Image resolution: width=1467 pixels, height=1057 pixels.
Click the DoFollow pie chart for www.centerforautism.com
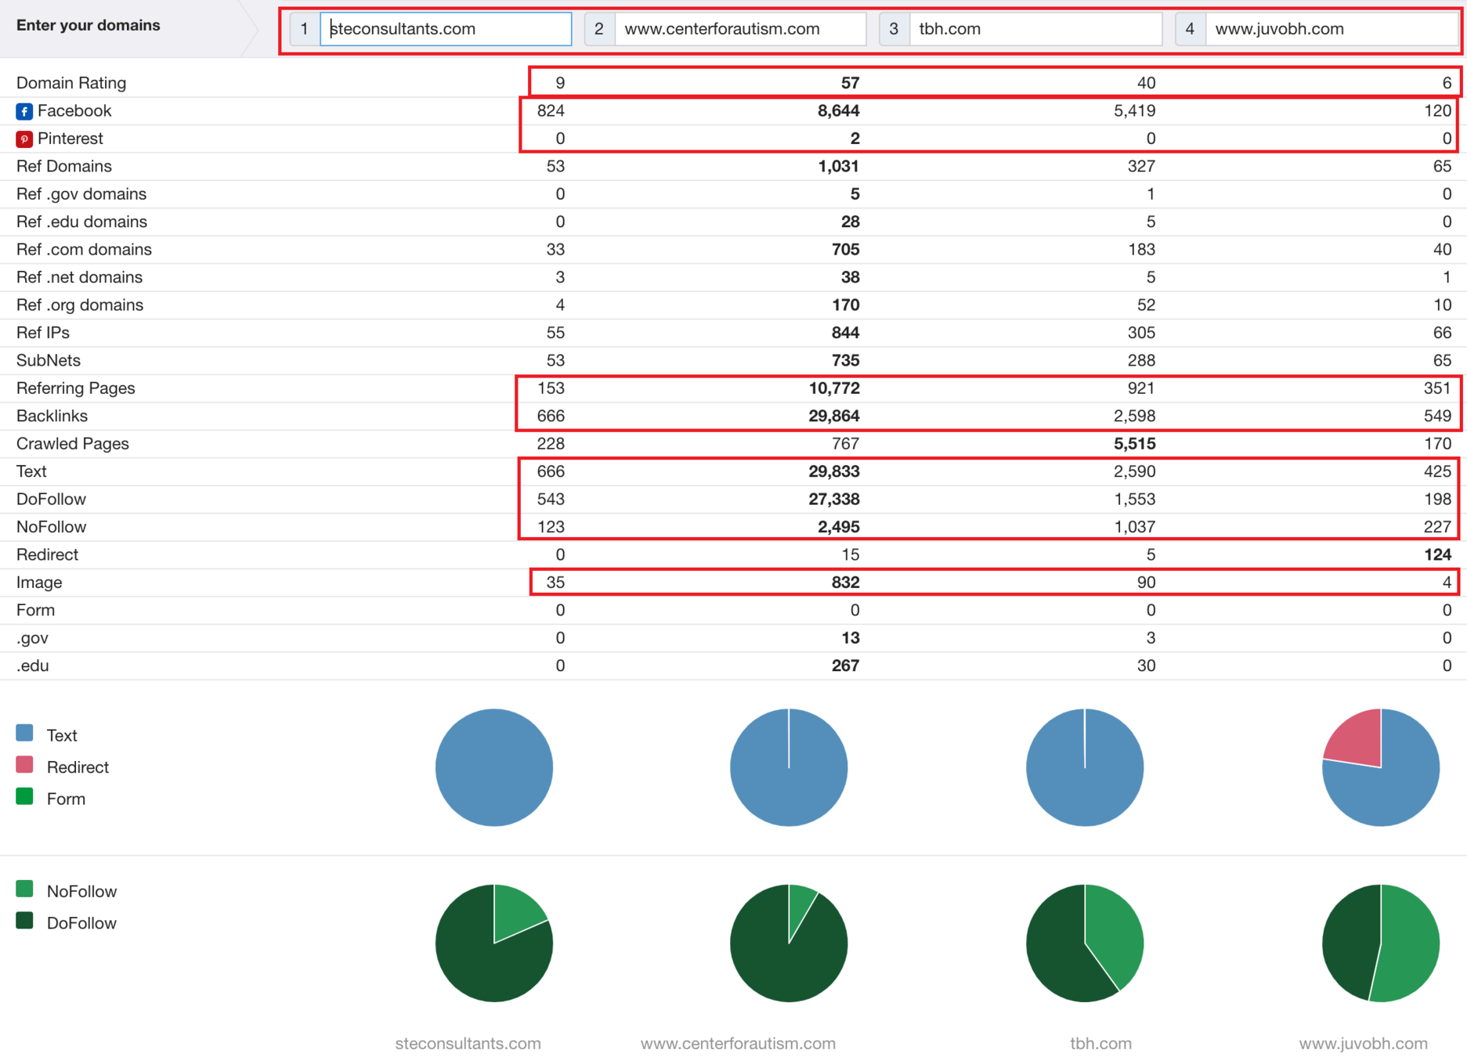pyautogui.click(x=789, y=943)
